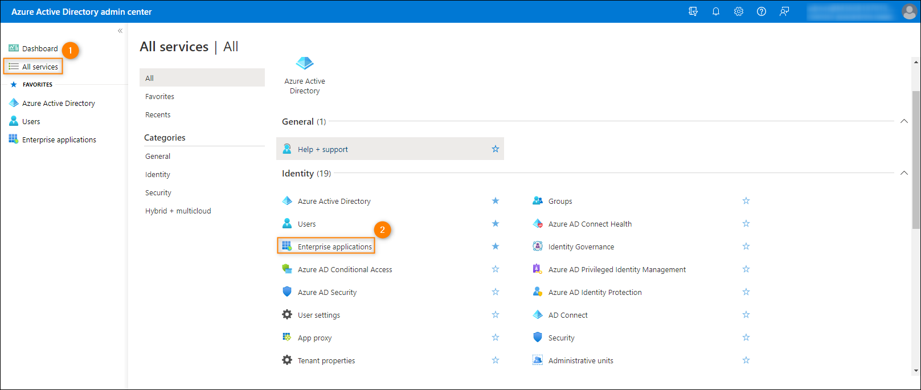921x390 pixels.
Task: Click the help question mark icon
Action: point(762,11)
